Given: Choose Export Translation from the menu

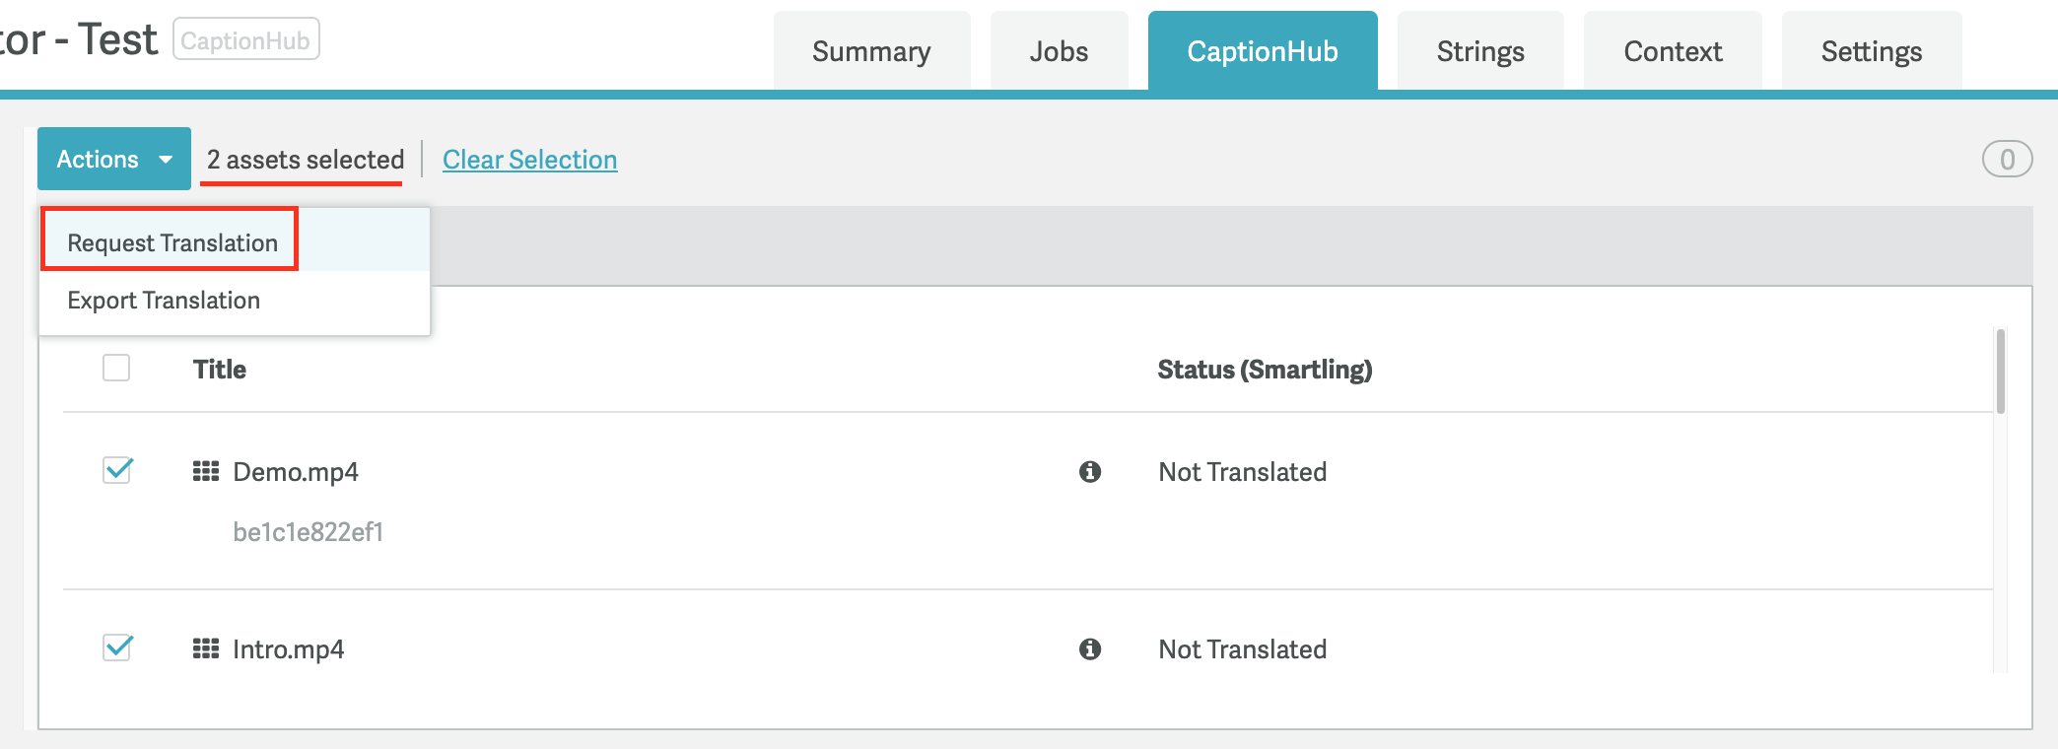Looking at the screenshot, I should [235, 301].
